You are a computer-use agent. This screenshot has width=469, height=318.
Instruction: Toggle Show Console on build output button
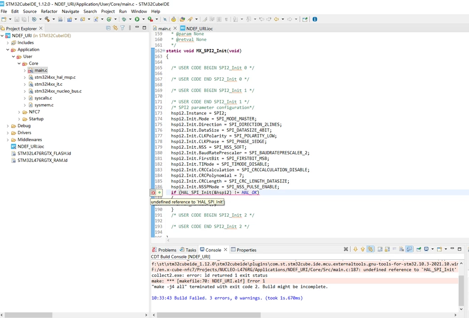pyautogui.click(x=409, y=249)
